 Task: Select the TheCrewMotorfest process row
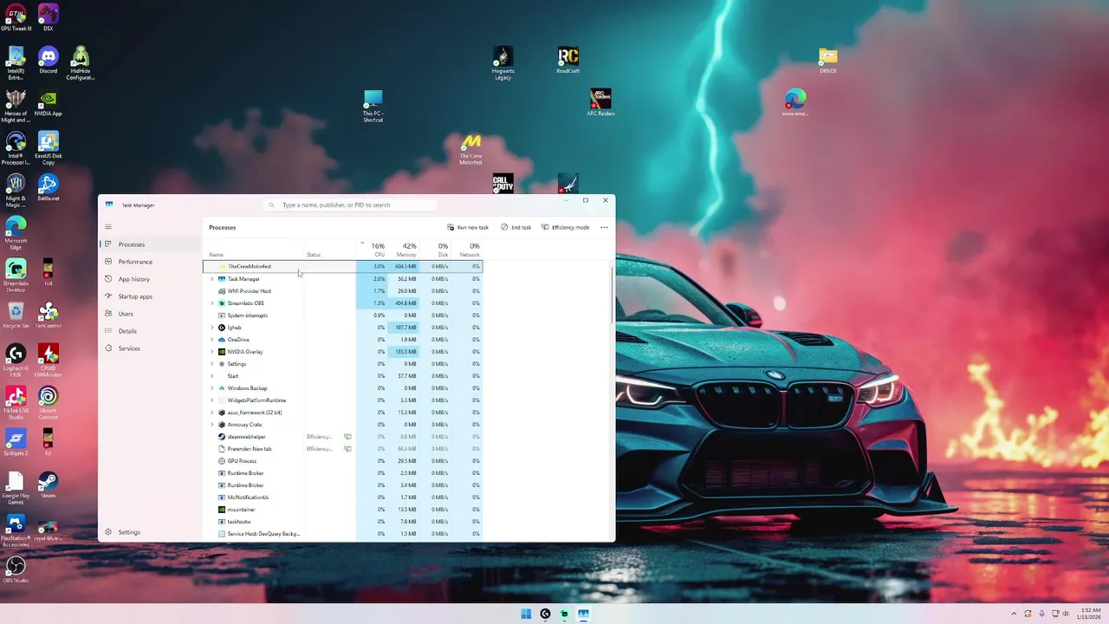point(343,267)
